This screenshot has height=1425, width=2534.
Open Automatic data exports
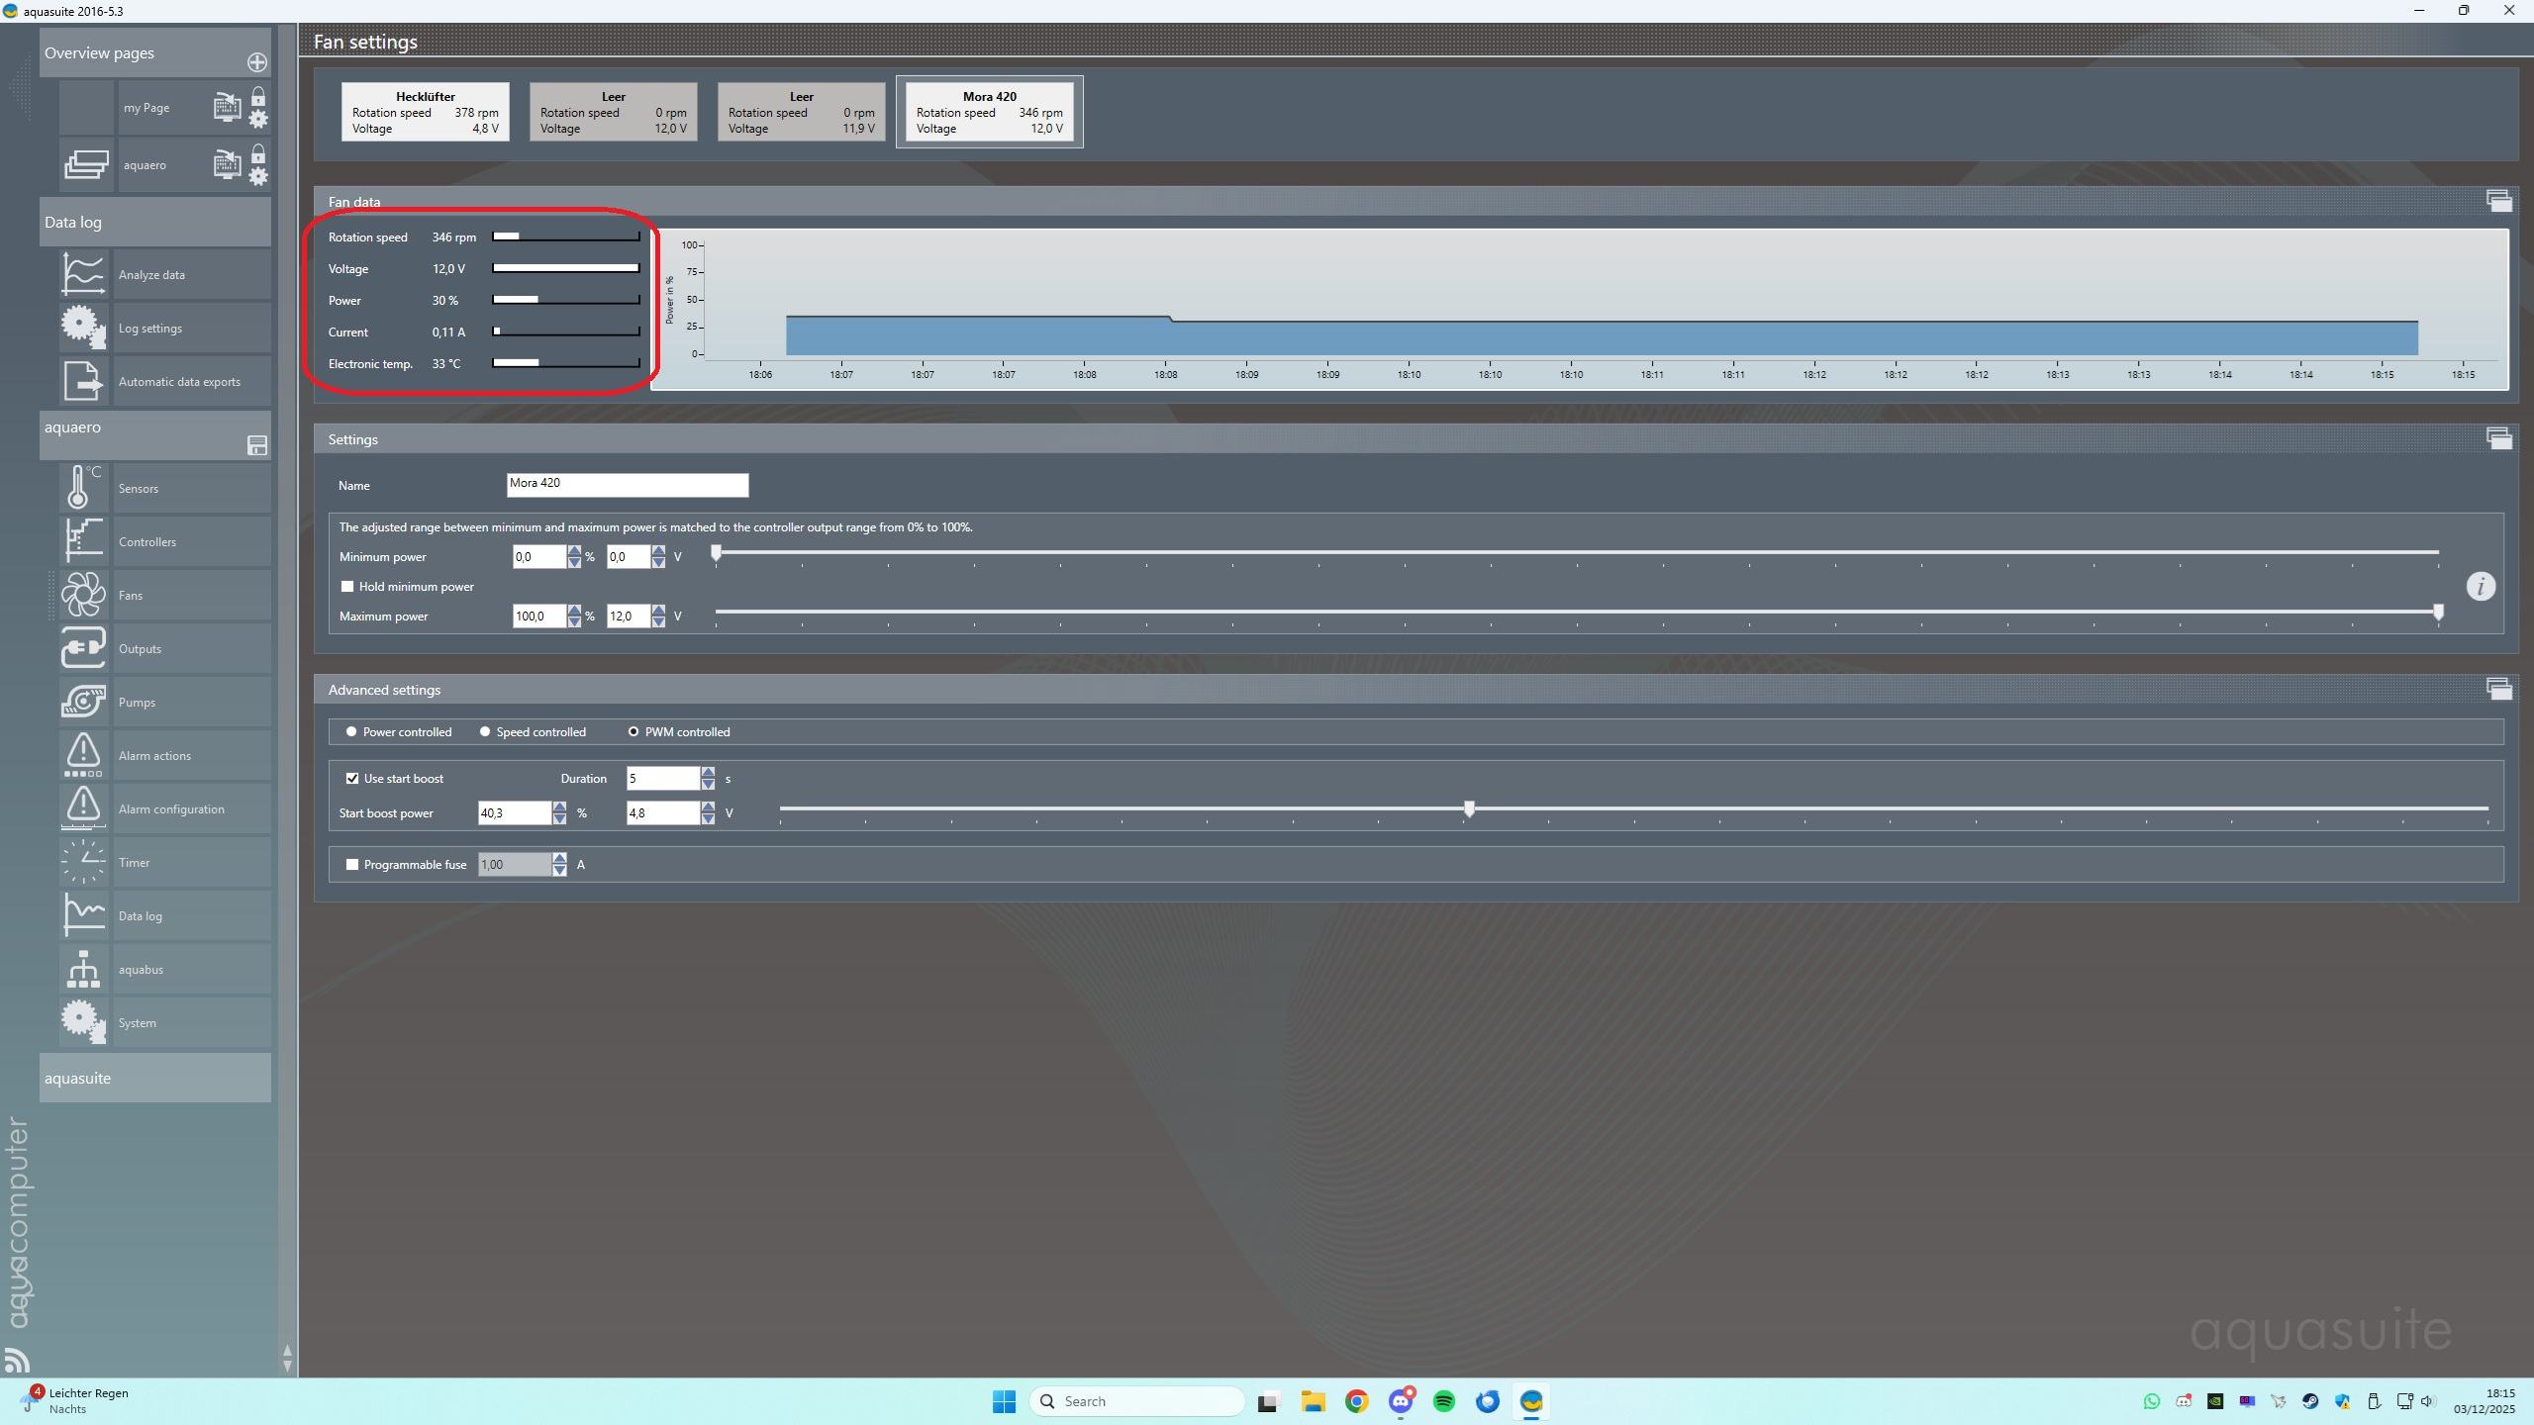179,382
